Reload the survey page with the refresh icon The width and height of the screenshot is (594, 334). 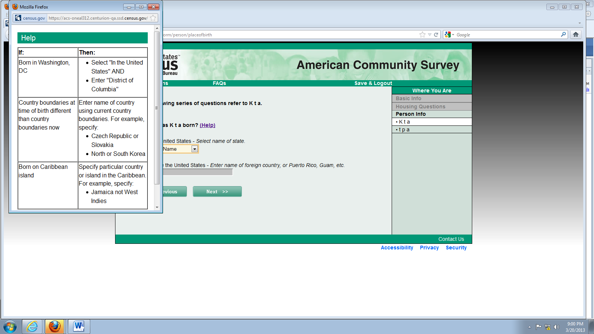(436, 35)
